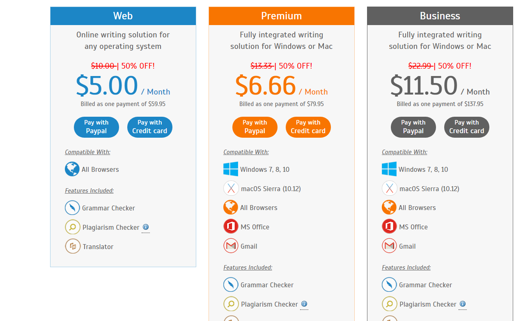Click the orange Premium plan header
The height and width of the screenshot is (321, 530).
click(282, 16)
